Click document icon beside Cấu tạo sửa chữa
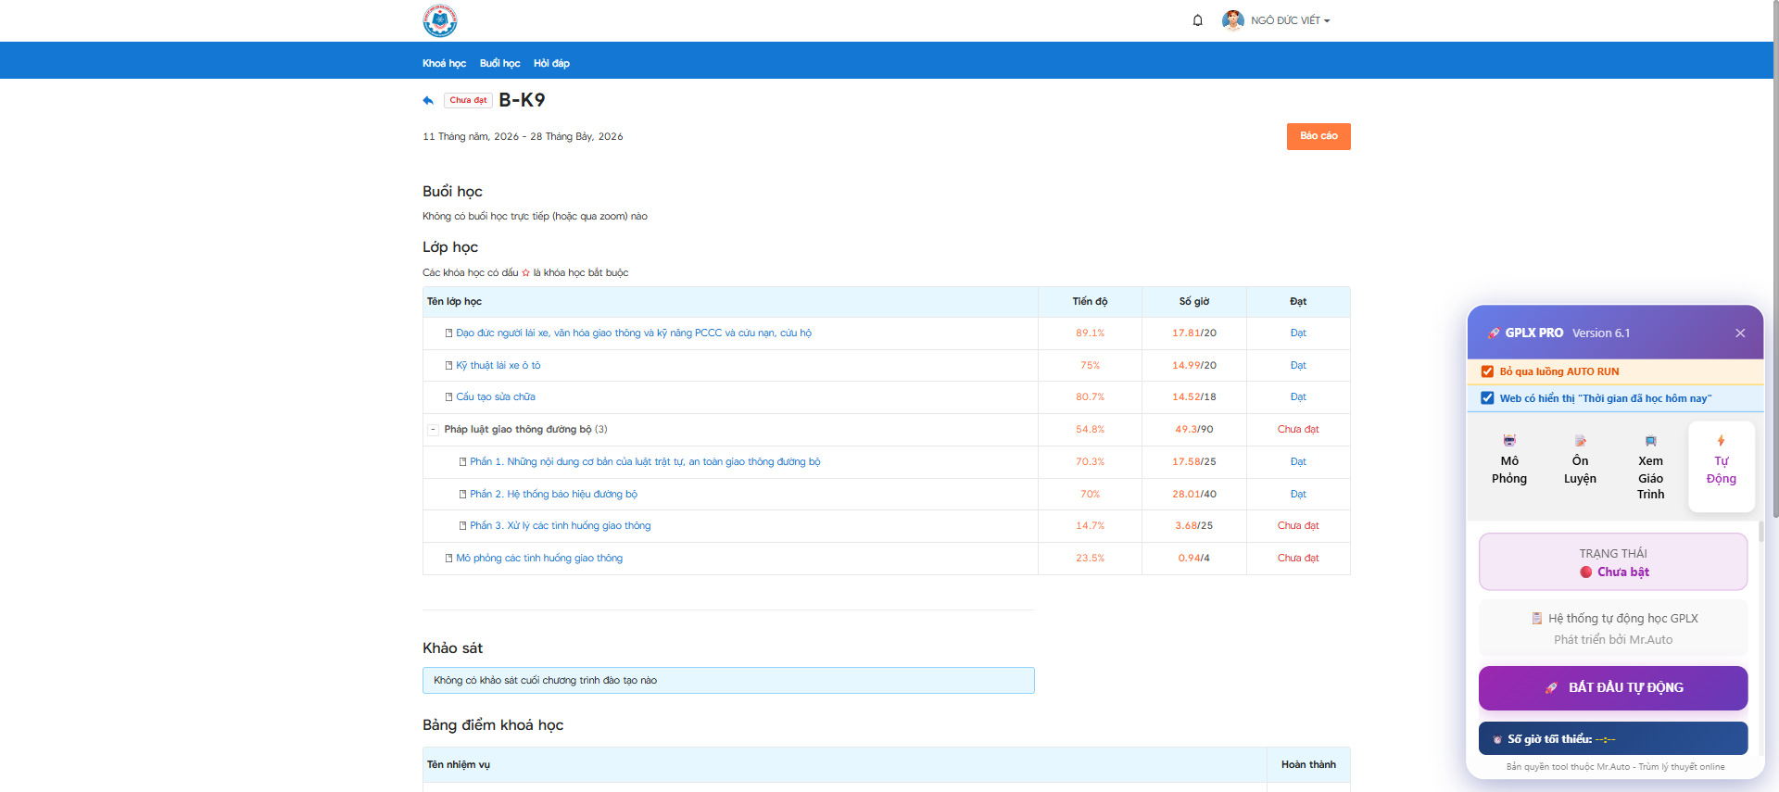The image size is (1779, 792). click(448, 396)
